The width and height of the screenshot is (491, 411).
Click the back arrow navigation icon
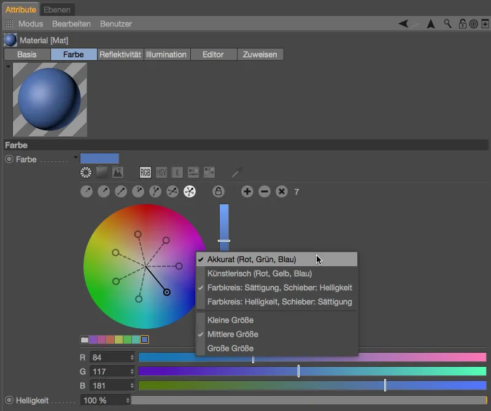point(403,24)
